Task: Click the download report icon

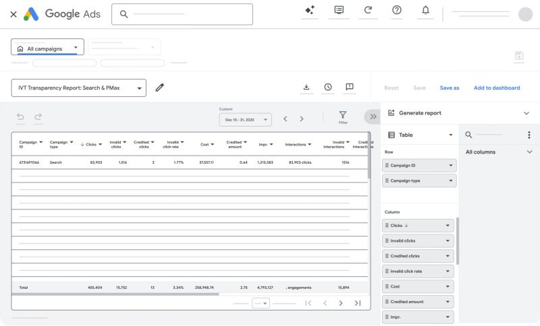Action: pyautogui.click(x=306, y=87)
